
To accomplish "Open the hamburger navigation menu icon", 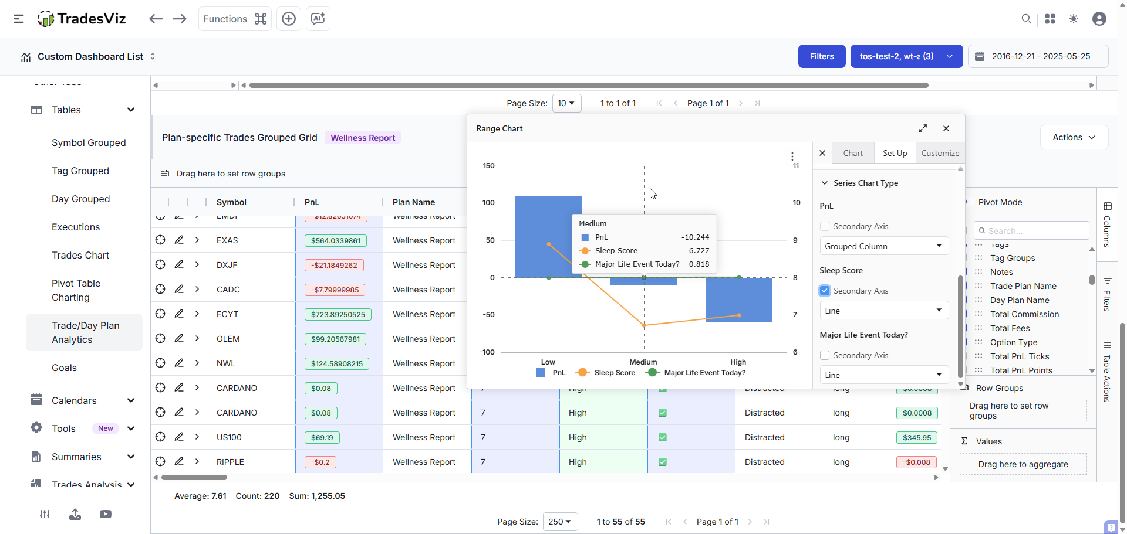I will tap(18, 19).
